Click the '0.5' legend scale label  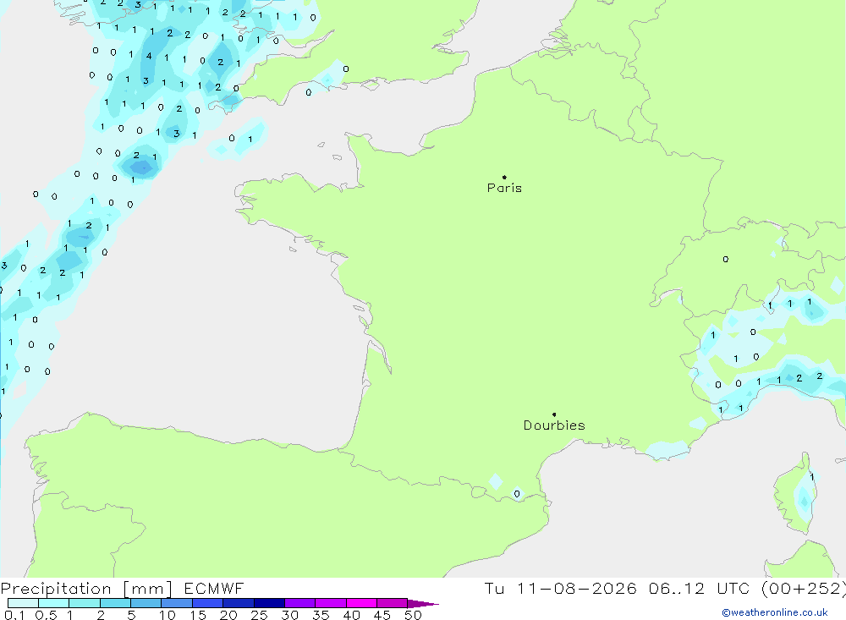[46, 615]
